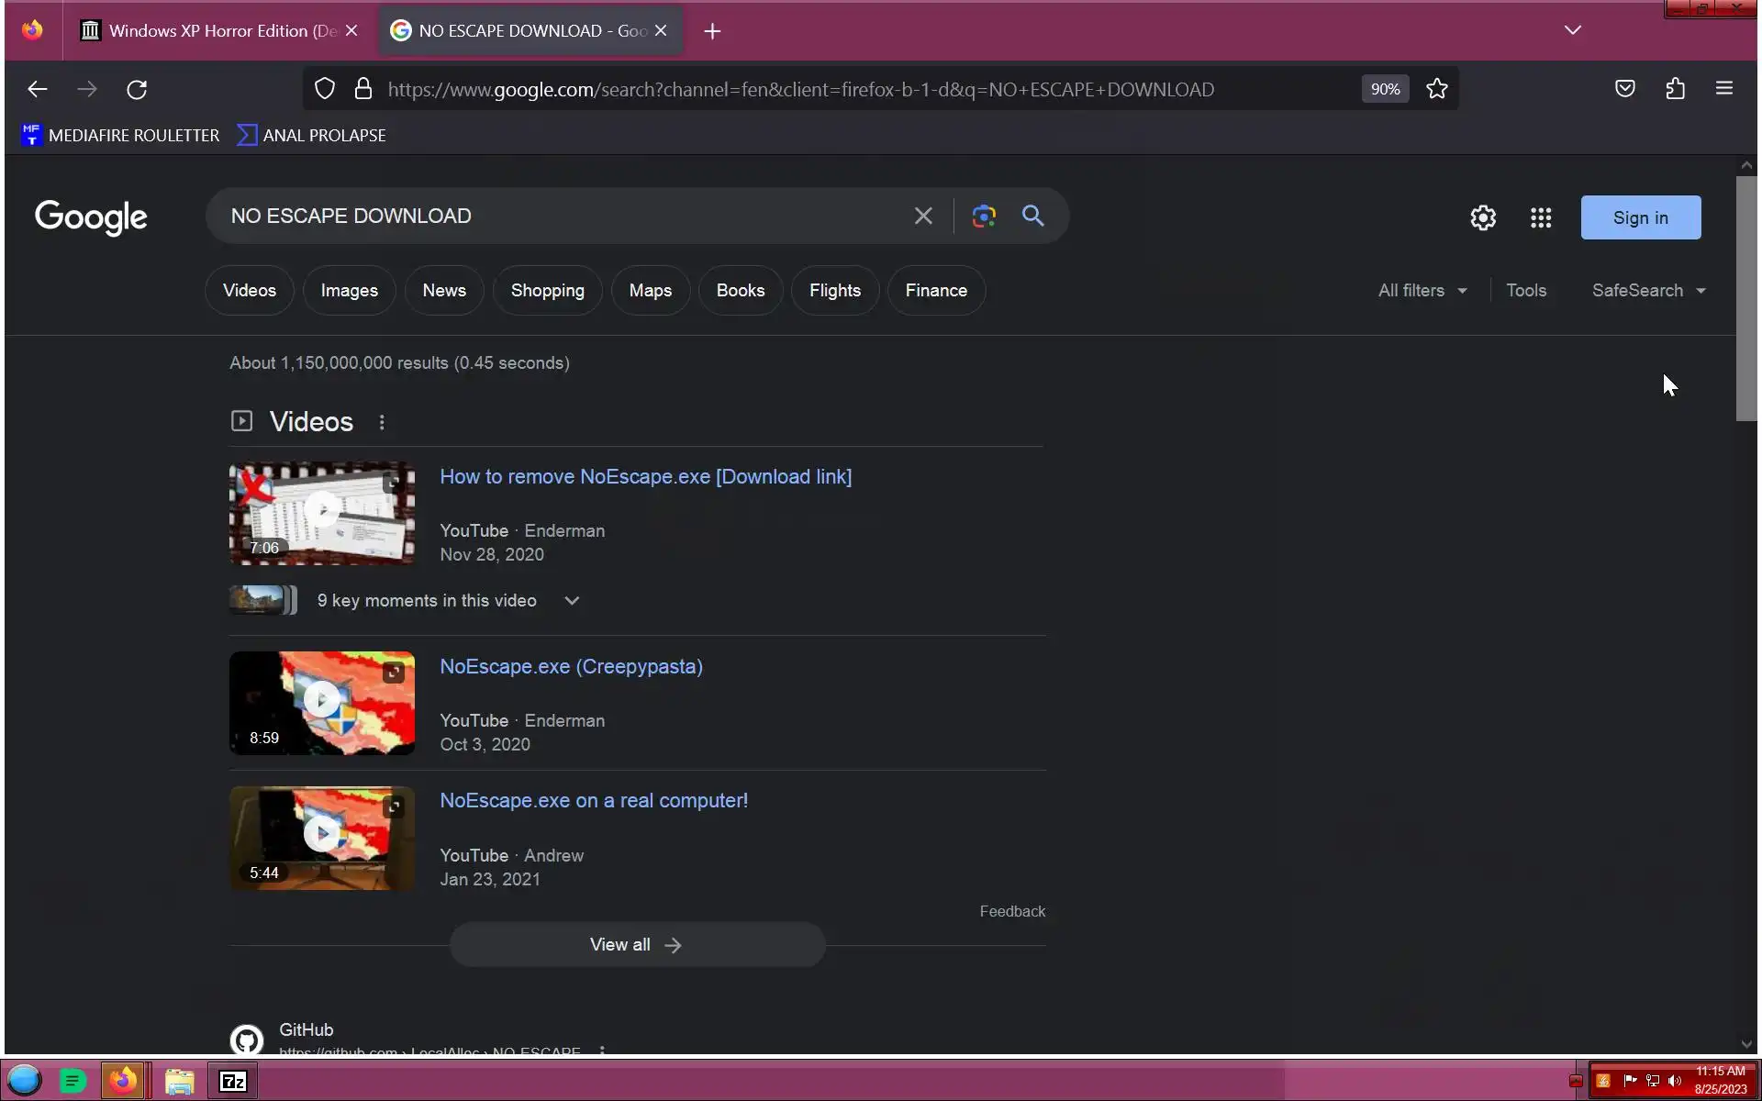Image resolution: width=1762 pixels, height=1101 pixels.
Task: Click the tracking protection shield icon
Action: coord(325,89)
